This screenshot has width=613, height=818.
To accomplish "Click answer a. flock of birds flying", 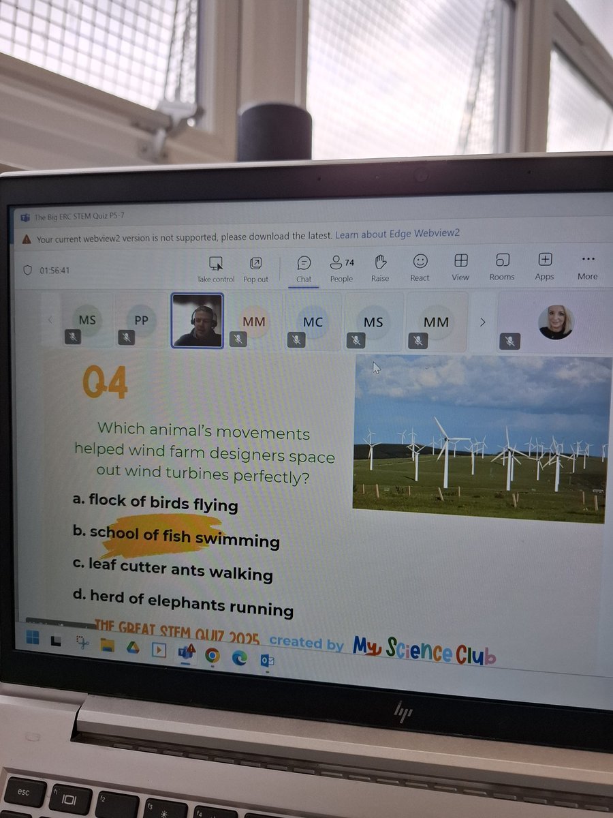I will coord(155,503).
